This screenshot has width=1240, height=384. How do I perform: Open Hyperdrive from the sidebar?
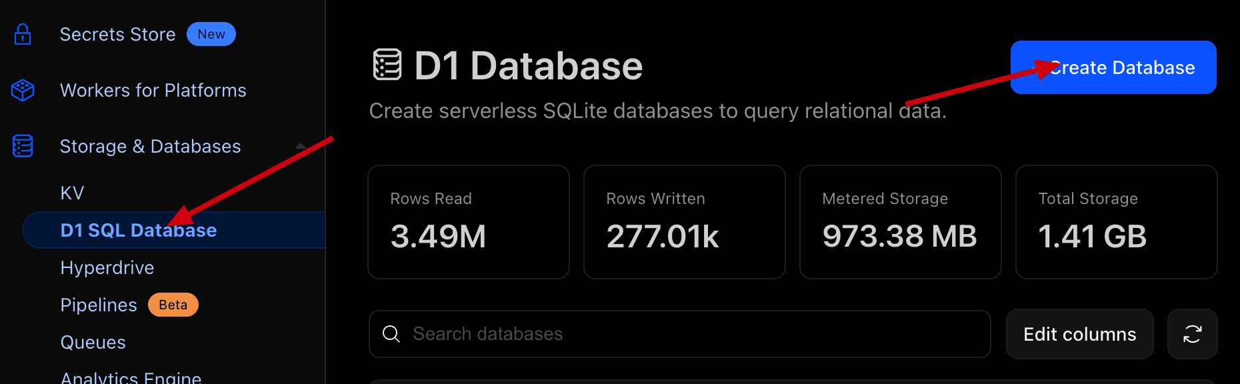(107, 267)
